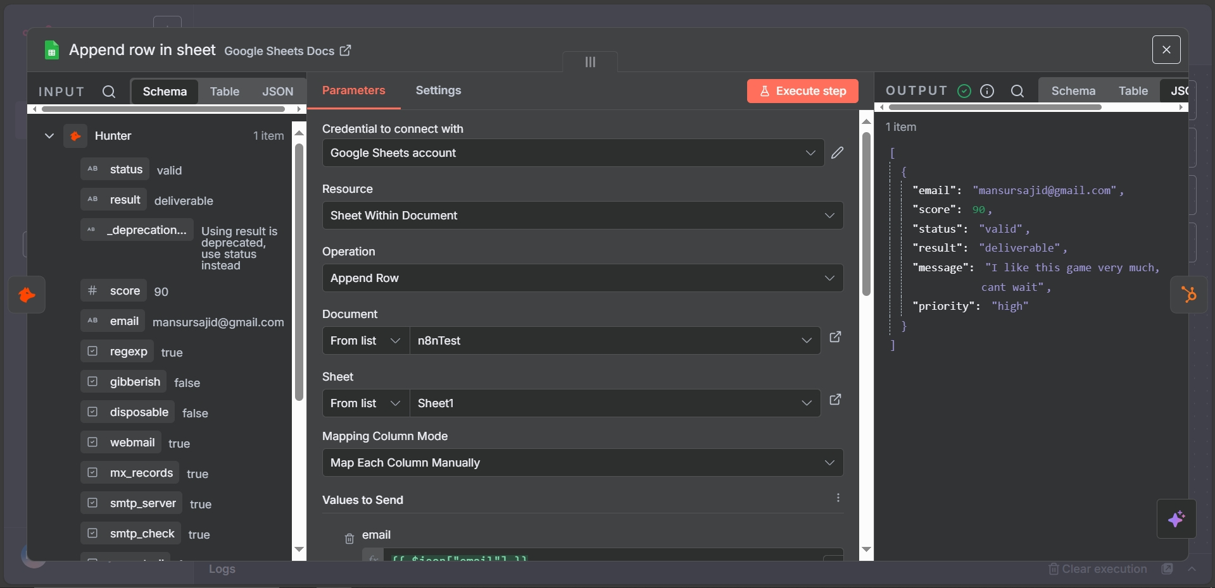
Task: Change Document mode From list dropdown
Action: tap(366, 341)
